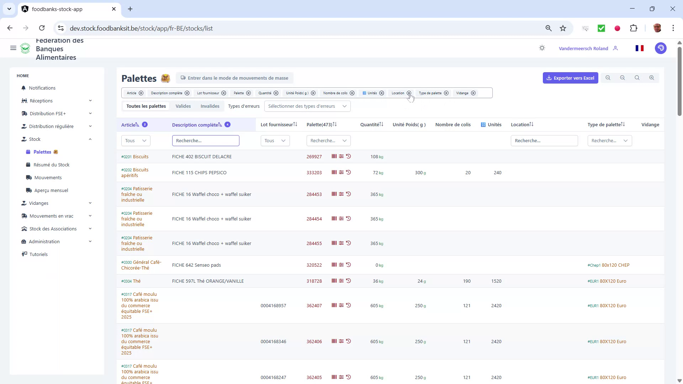The height and width of the screenshot is (384, 683).
Task: Click the Exporter vers Excel button
Action: [x=571, y=78]
